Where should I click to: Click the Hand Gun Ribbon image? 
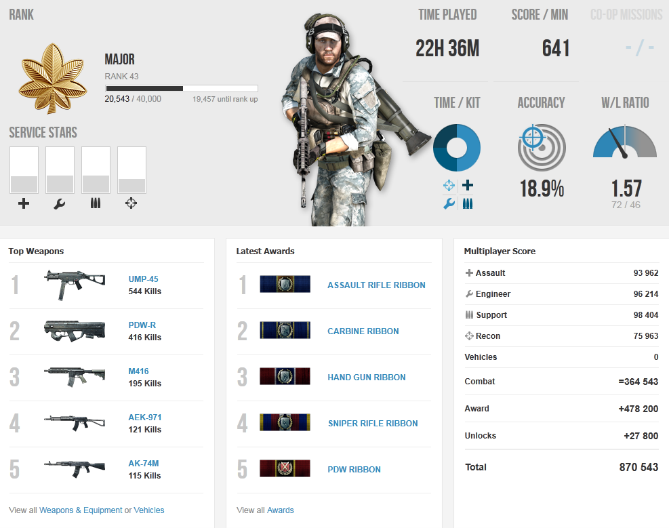click(285, 376)
